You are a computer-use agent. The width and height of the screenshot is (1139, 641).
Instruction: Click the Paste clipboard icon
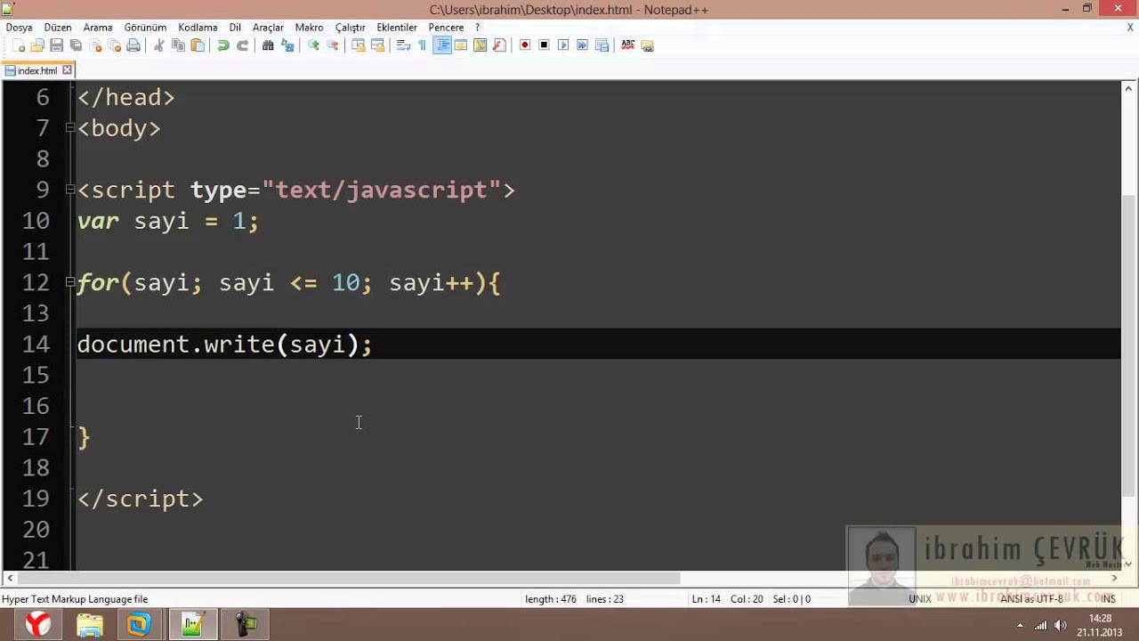[x=198, y=45]
